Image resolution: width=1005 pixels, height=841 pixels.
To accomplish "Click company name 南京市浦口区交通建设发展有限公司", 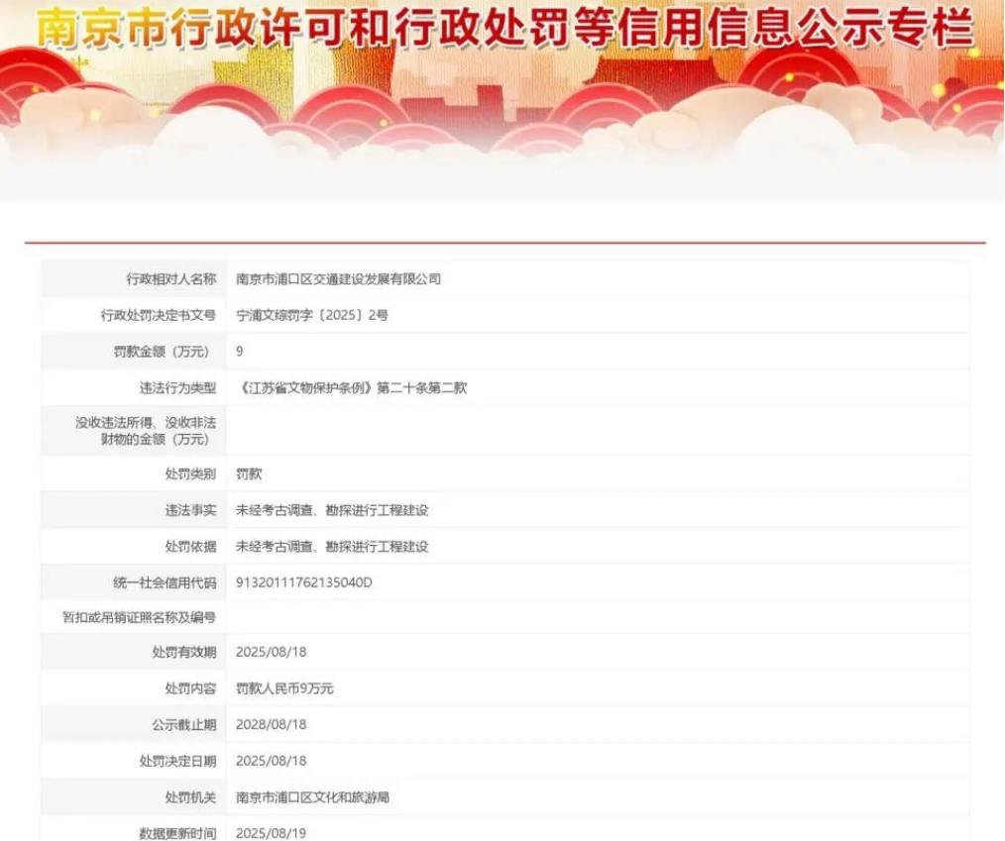I will [338, 279].
